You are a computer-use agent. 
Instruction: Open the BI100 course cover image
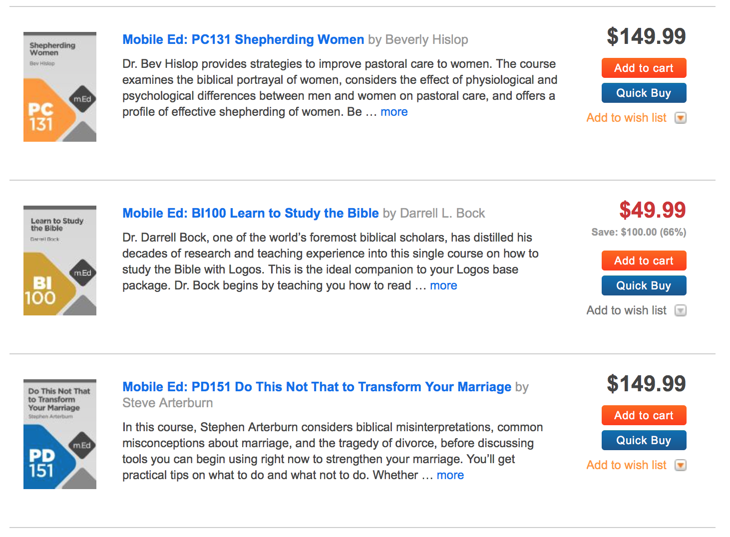(x=60, y=261)
